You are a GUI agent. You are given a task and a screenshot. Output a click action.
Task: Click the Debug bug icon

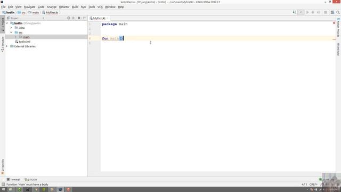(x=313, y=12)
